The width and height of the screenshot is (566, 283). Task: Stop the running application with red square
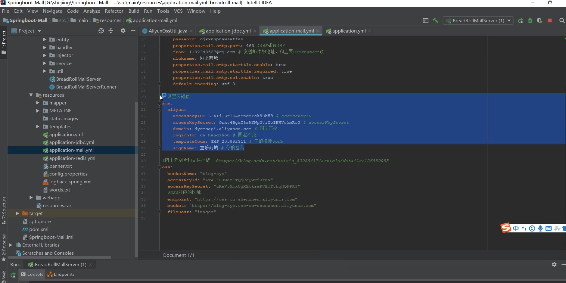[550, 20]
